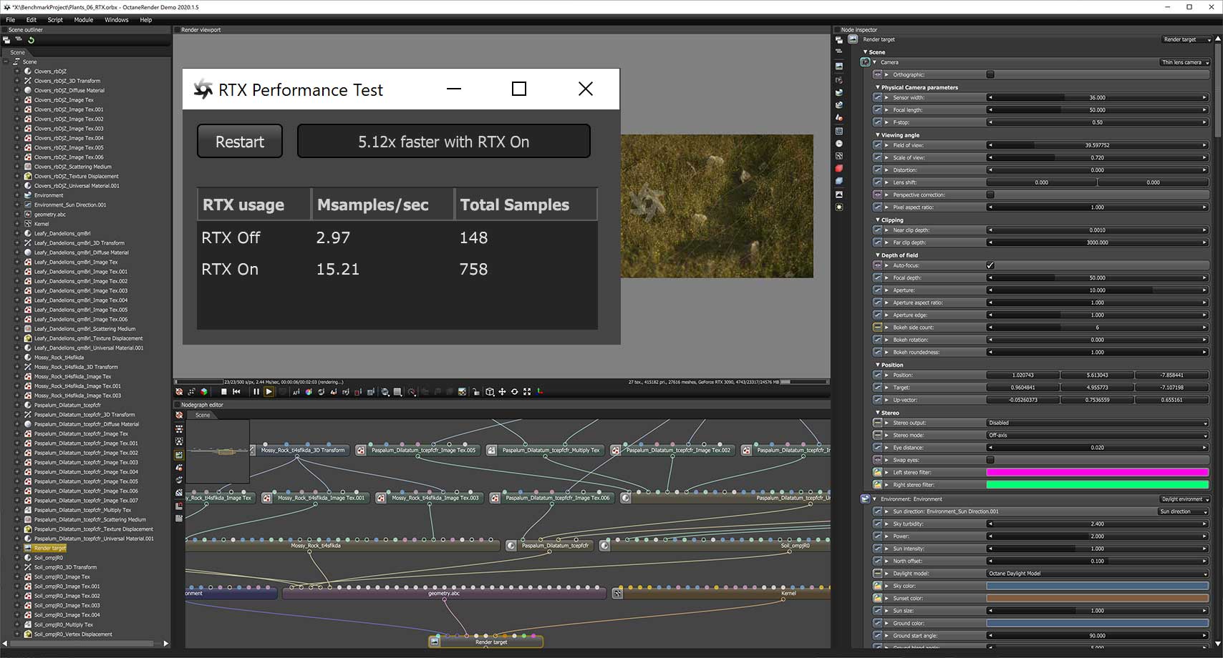Click the render target image icon in inspector sidebar
The width and height of the screenshot is (1223, 658).
tap(838, 66)
